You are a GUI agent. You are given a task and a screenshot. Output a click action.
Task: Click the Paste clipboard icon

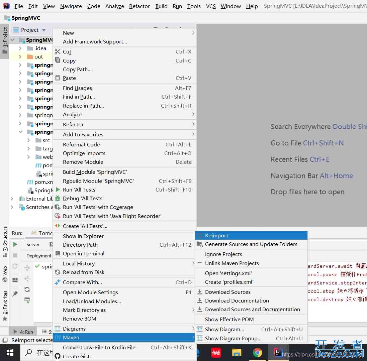pyautogui.click(x=57, y=78)
